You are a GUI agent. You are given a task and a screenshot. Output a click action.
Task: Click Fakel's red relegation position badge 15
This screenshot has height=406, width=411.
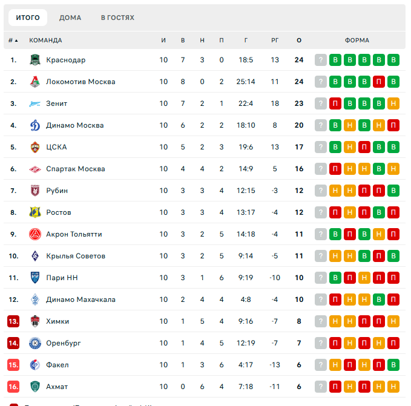click(13, 365)
